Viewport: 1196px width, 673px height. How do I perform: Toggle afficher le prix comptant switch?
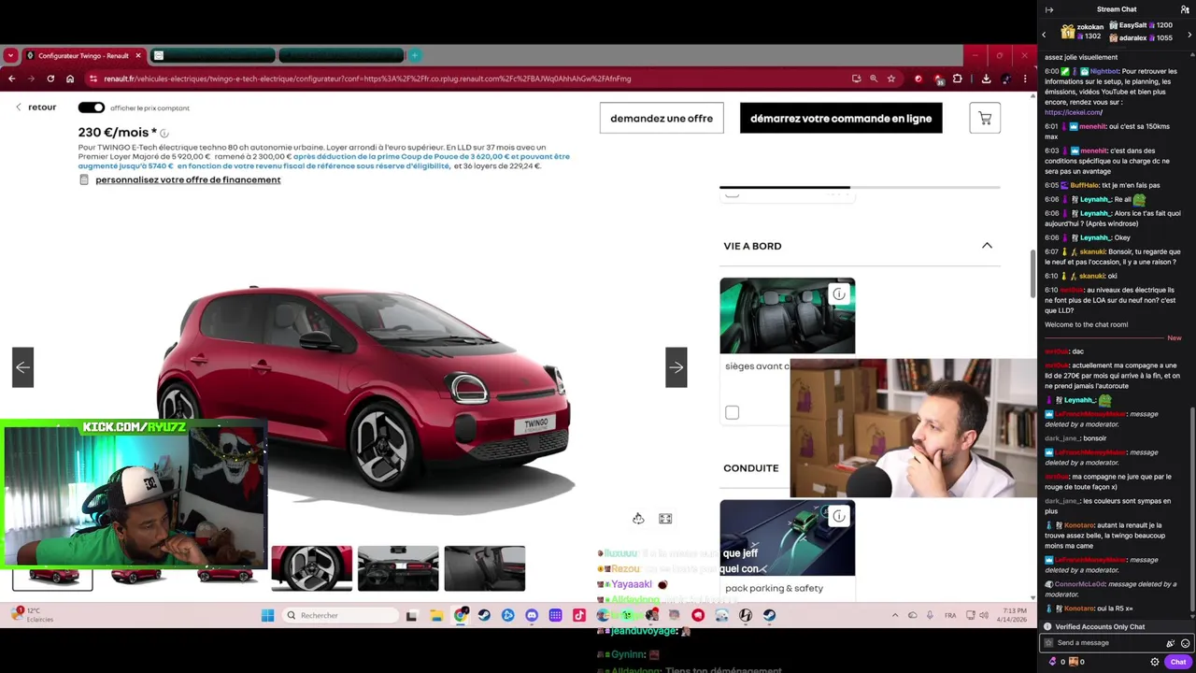click(x=92, y=107)
